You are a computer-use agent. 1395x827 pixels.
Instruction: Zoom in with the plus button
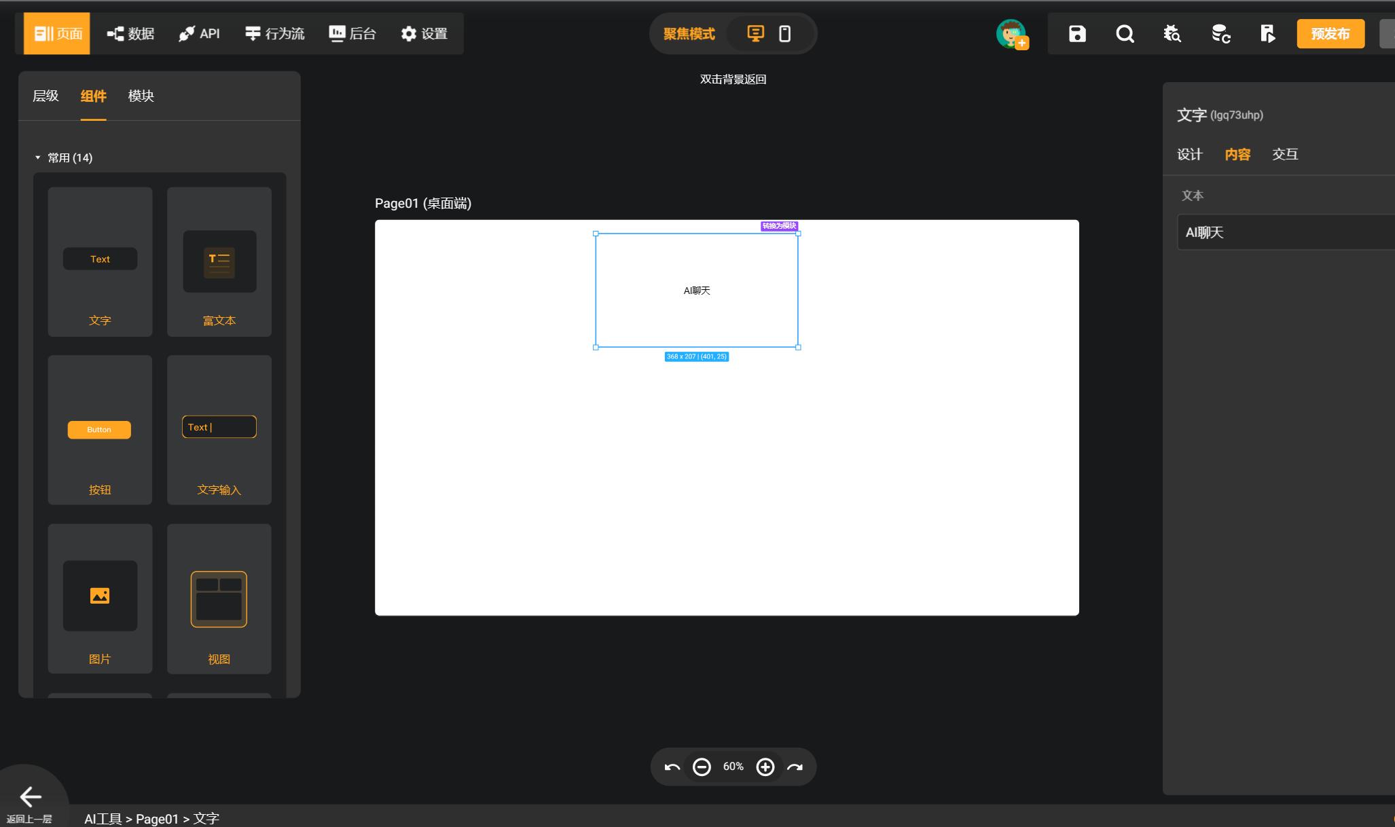[765, 767]
